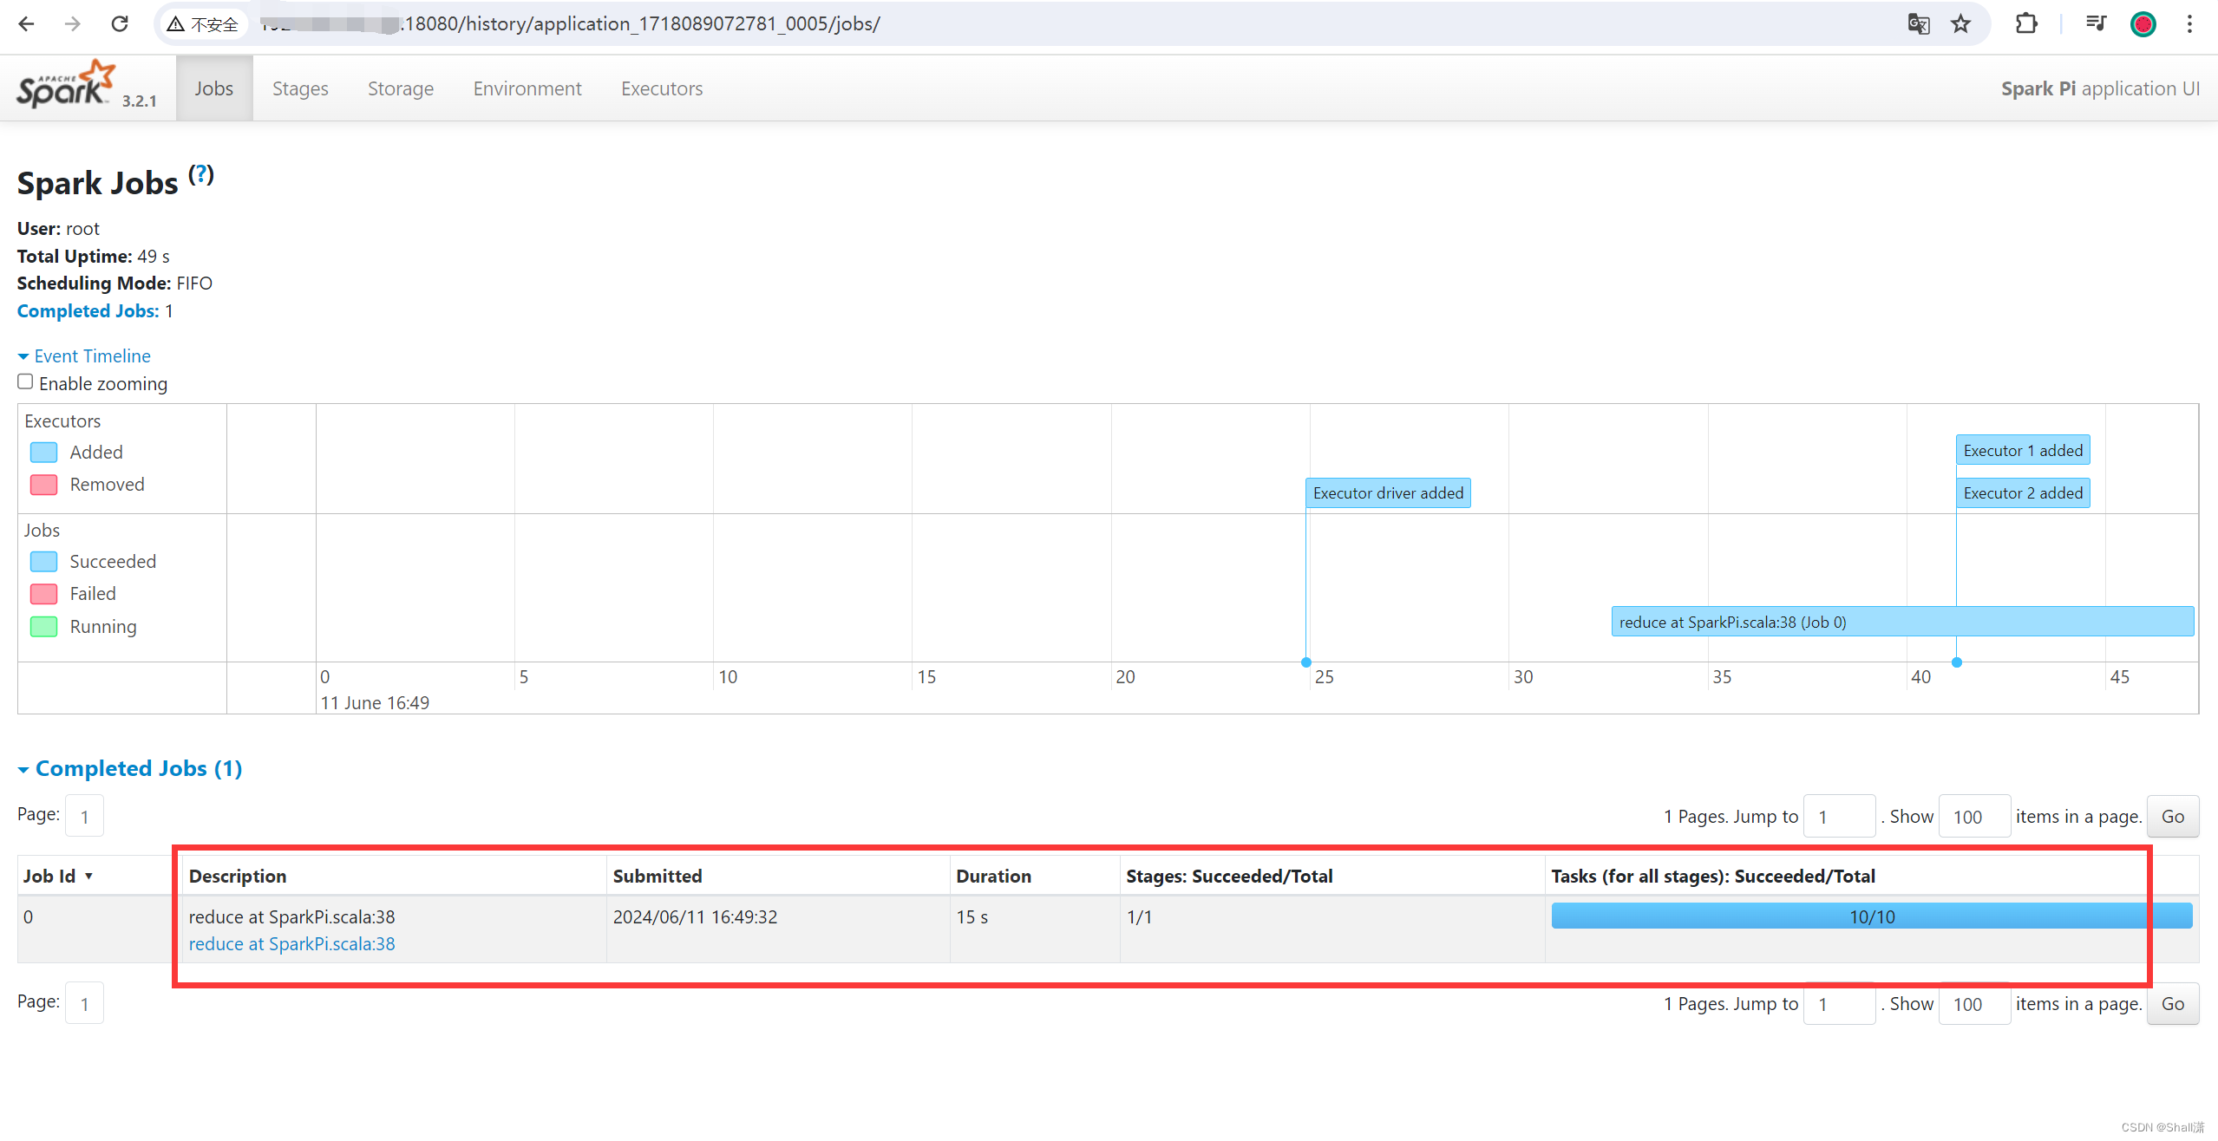
Task: Open the media control icon
Action: click(2096, 24)
